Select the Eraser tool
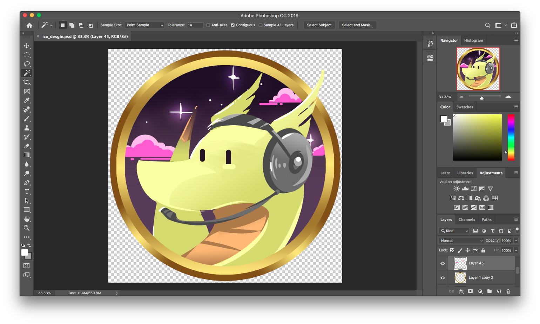Image resolution: width=540 pixels, height=324 pixels. tap(27, 146)
